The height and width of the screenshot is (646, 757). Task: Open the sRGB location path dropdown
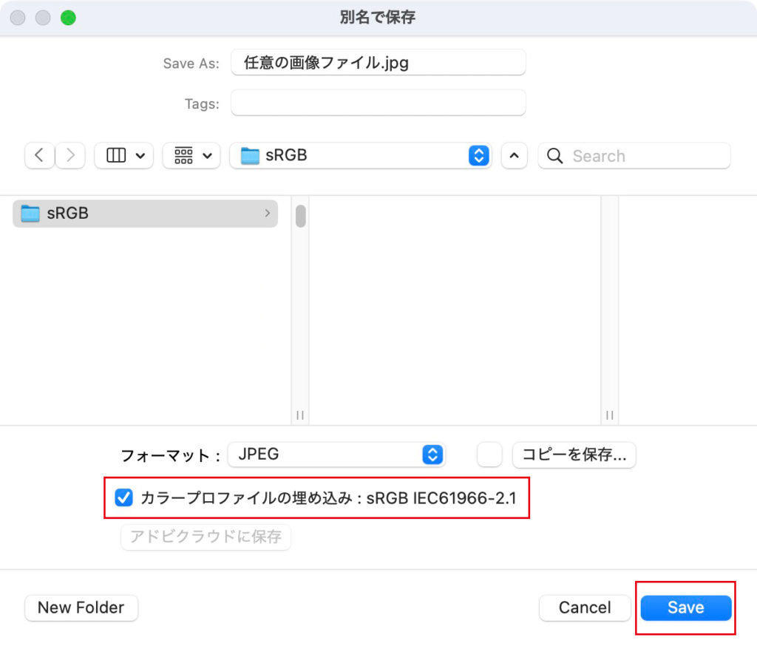[361, 156]
